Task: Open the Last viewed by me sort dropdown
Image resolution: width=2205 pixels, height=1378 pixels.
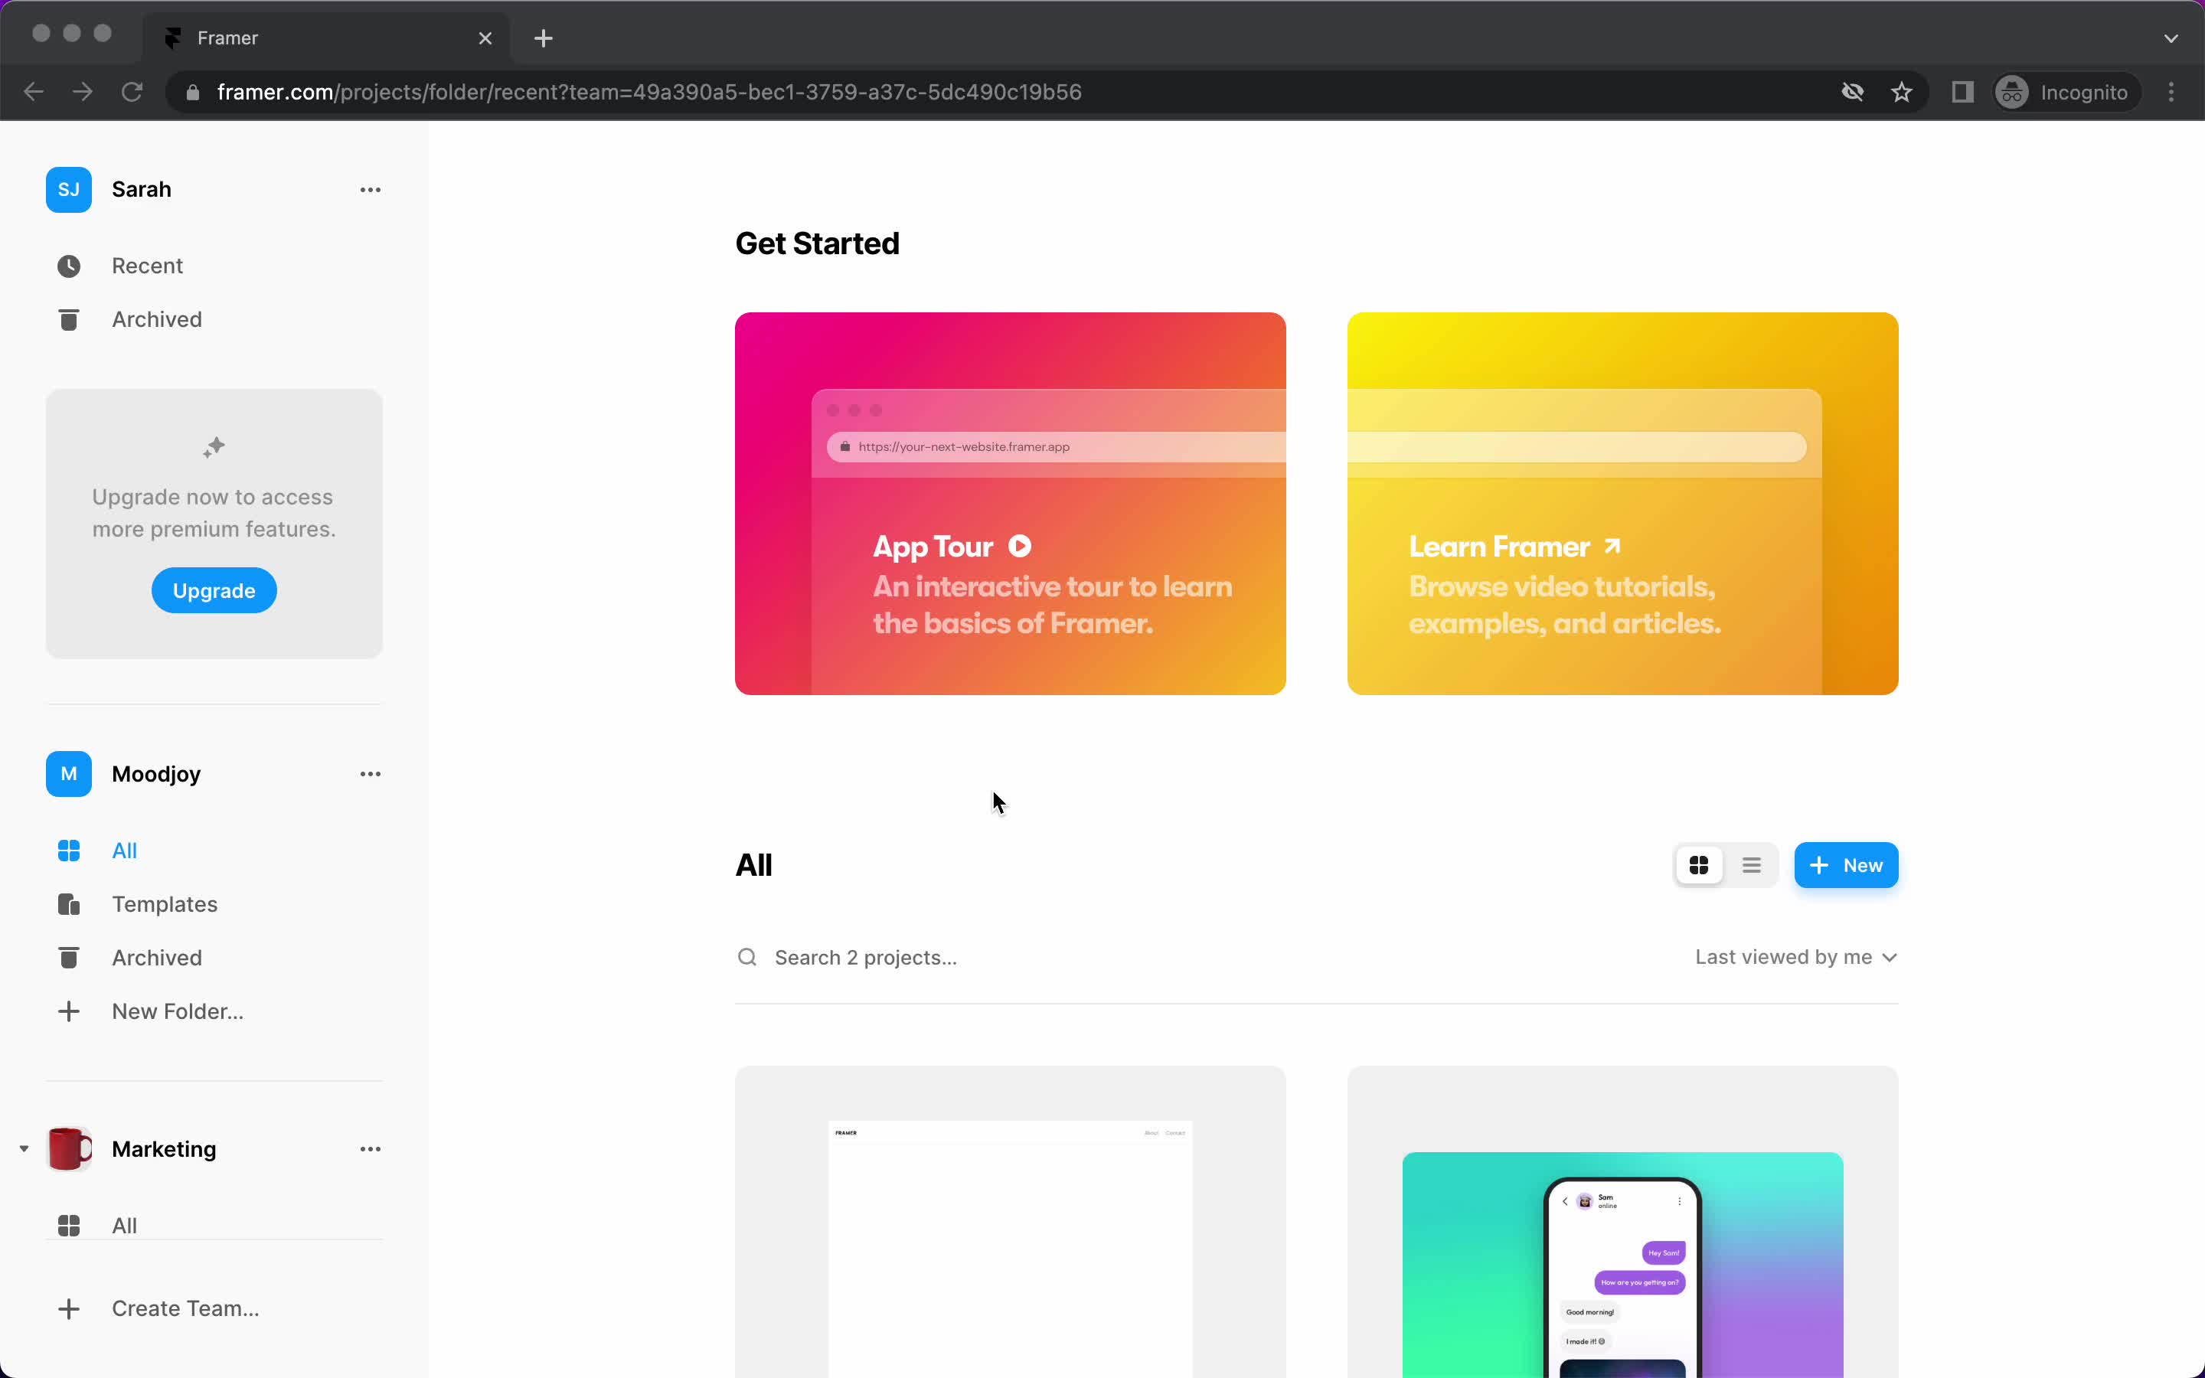Action: coord(1796,957)
